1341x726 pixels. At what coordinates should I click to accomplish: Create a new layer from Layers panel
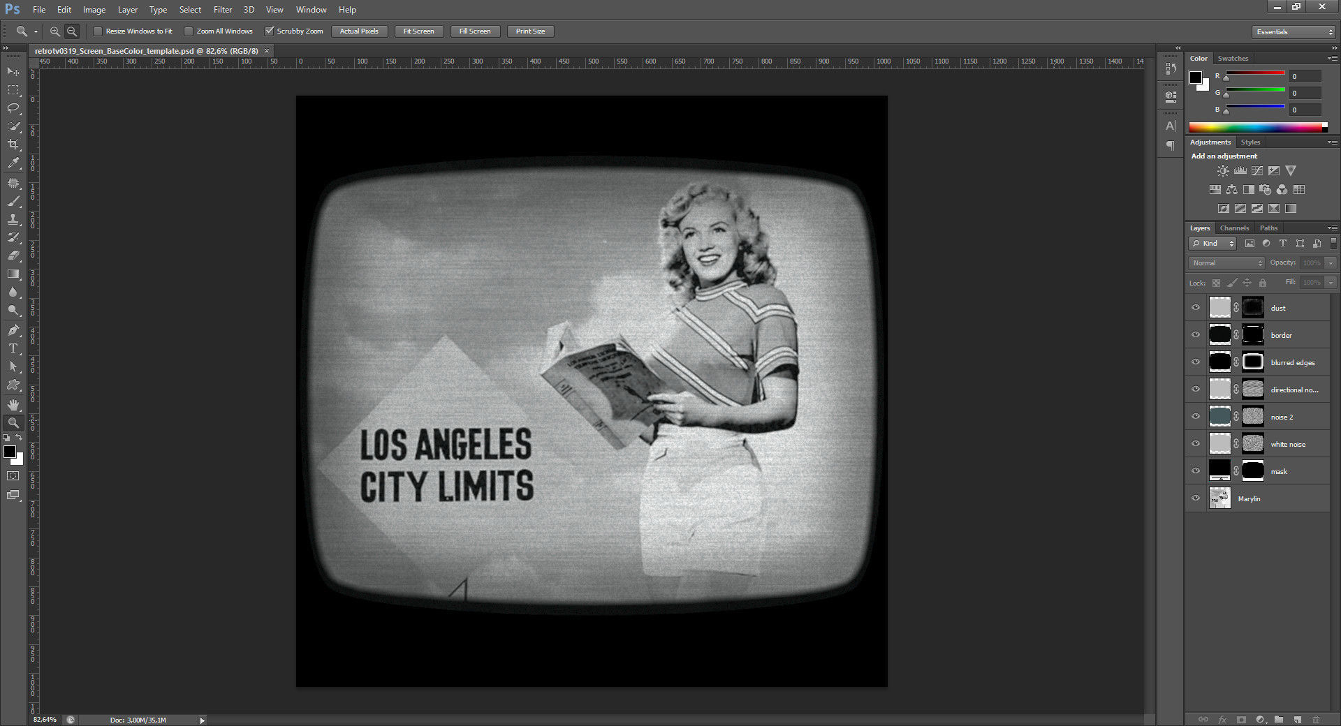tap(1297, 719)
